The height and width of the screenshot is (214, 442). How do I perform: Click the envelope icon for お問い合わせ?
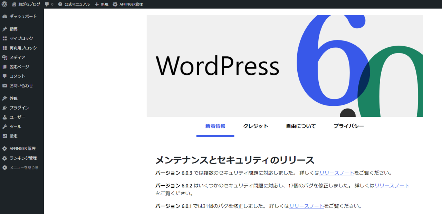5,86
